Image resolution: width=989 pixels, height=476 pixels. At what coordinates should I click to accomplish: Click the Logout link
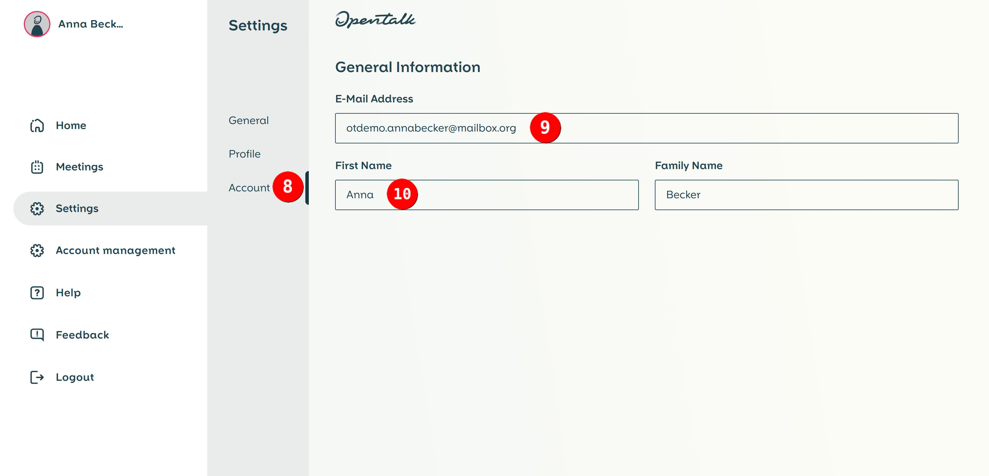(75, 377)
